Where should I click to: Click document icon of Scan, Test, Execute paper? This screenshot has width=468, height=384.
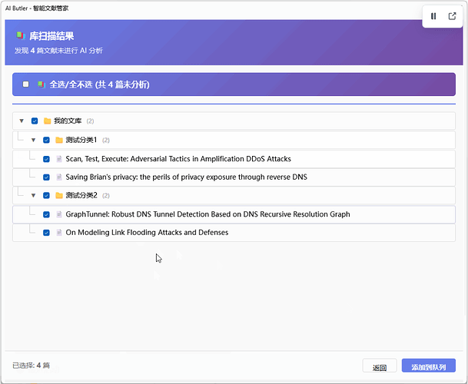[59, 159]
